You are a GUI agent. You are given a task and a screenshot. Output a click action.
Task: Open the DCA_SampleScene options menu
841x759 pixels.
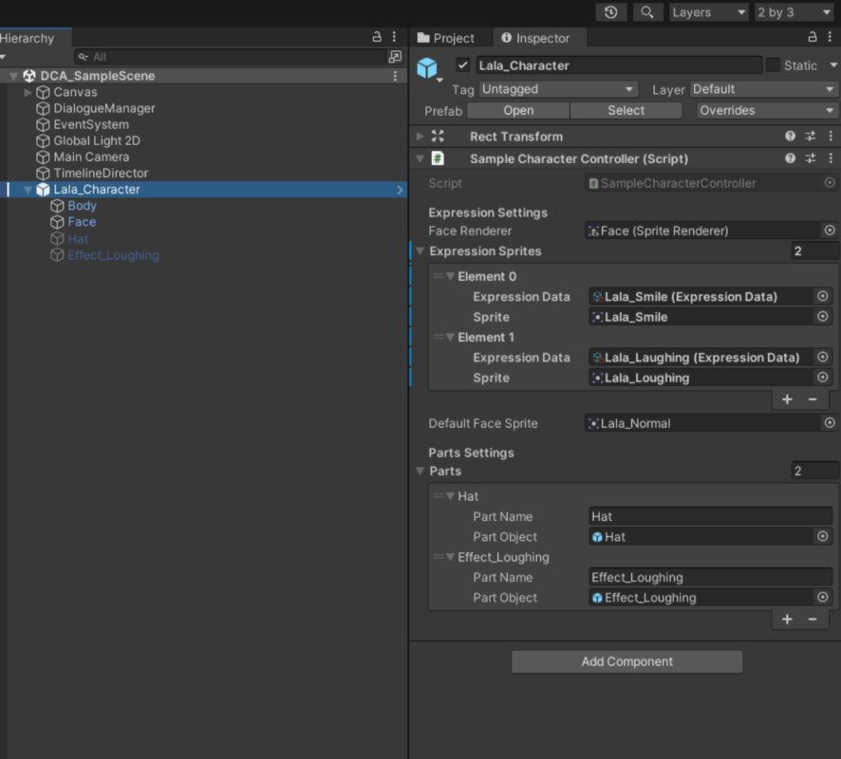tap(395, 76)
